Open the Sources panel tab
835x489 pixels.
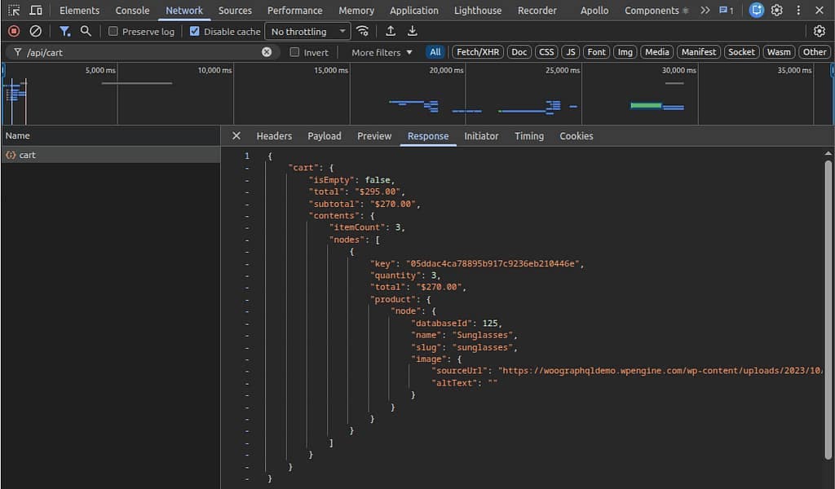(x=235, y=10)
